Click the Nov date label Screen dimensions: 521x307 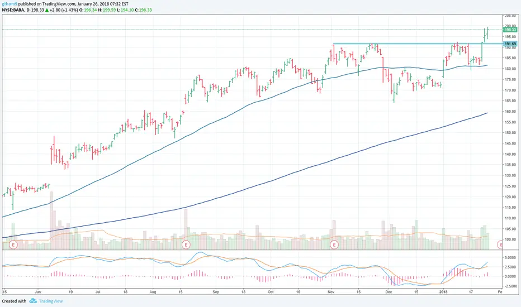(x=331, y=292)
